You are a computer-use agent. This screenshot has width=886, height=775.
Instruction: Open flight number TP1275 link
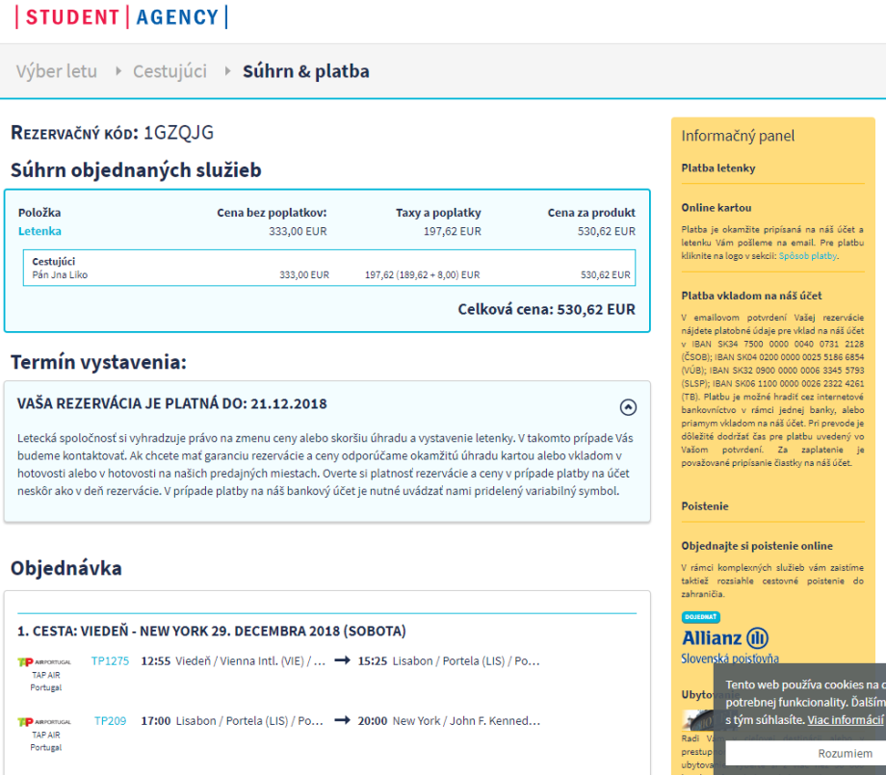[x=110, y=661]
